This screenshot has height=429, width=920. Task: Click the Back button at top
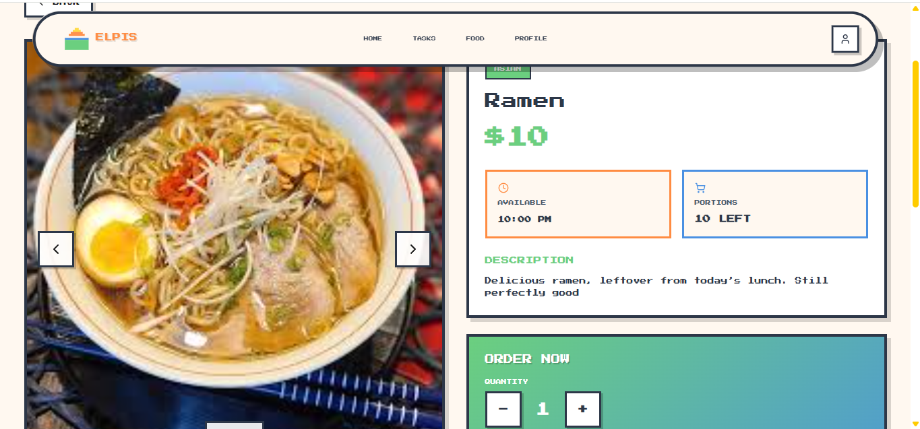(58, 6)
